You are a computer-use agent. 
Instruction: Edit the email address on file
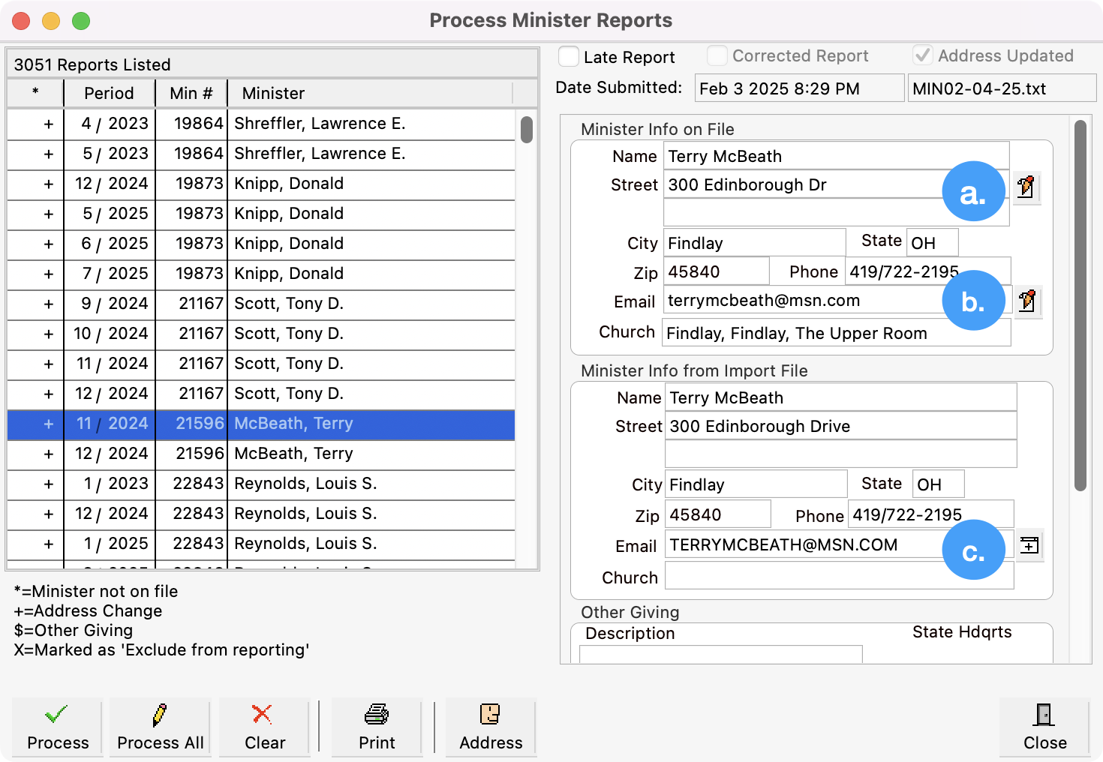[x=1027, y=301]
